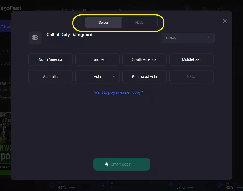
Task: Open the settings gear icon
Action: (220, 9)
